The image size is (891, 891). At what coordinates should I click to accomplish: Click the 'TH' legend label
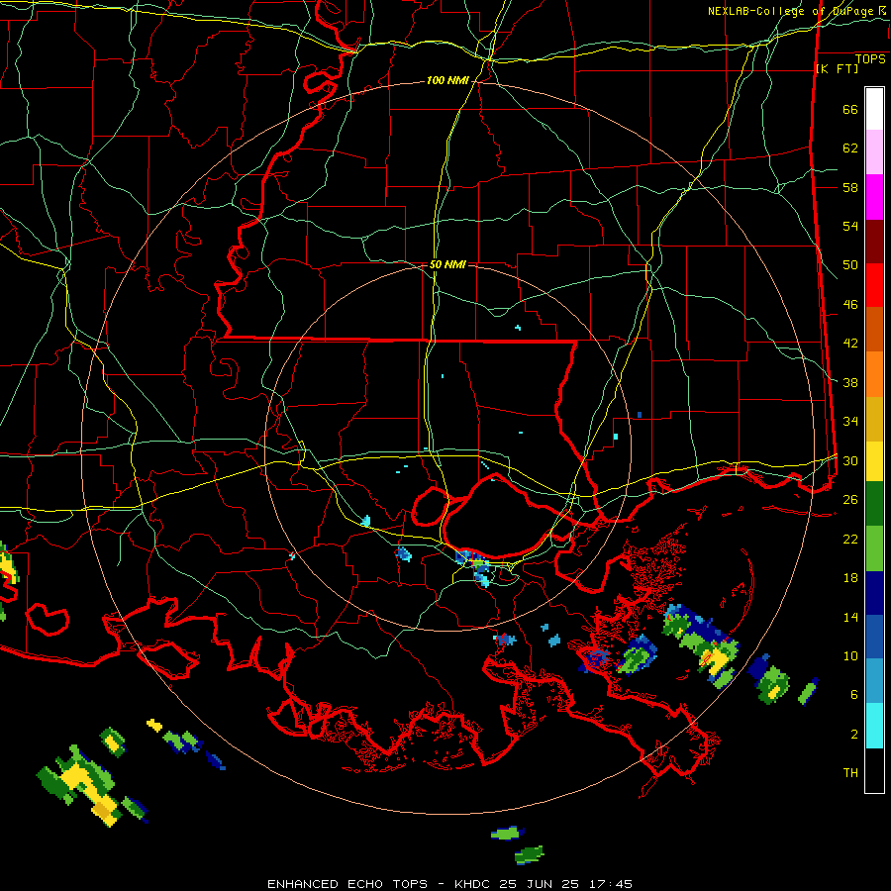point(850,773)
